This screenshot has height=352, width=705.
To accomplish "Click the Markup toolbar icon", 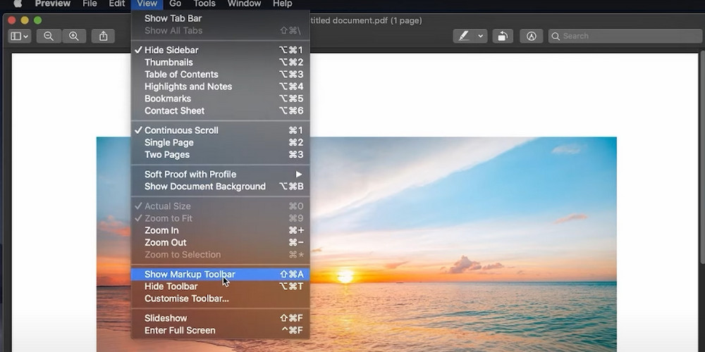I will 532,37.
